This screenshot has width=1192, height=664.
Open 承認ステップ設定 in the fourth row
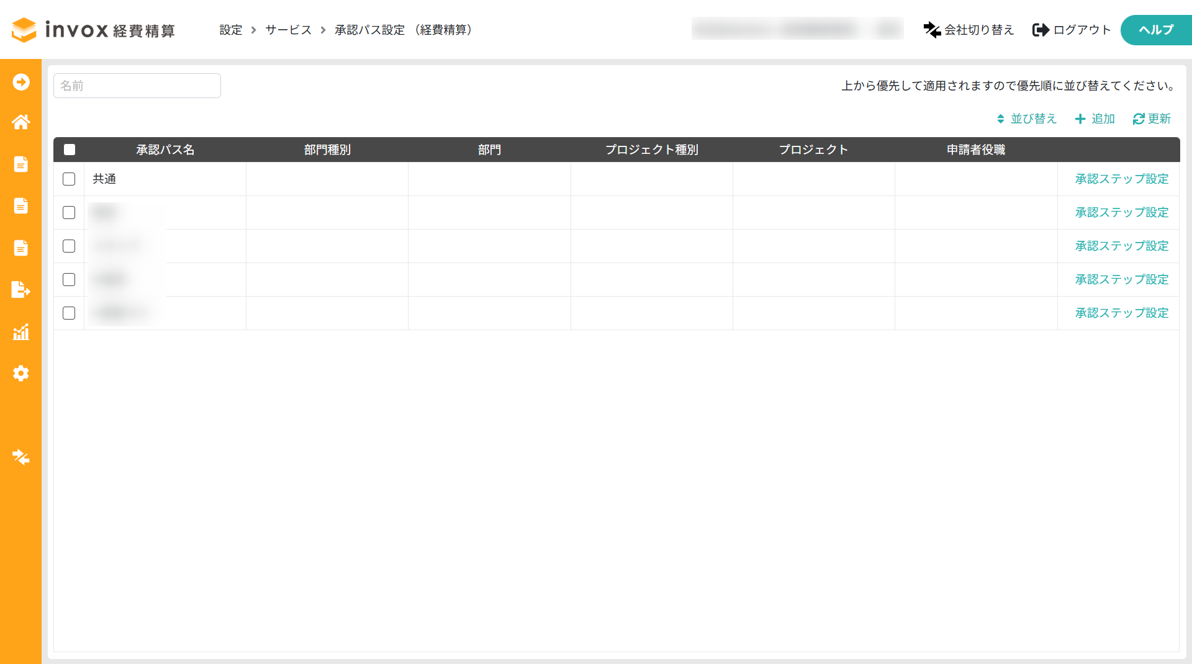click(1122, 279)
